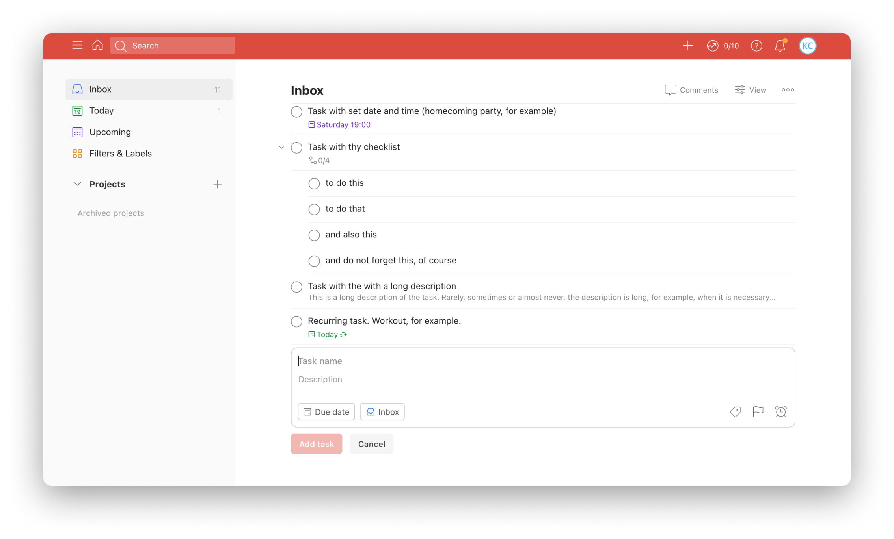Screen dimensions: 894x539
Task: Open Upcoming view in sidebar
Action: tap(149, 132)
